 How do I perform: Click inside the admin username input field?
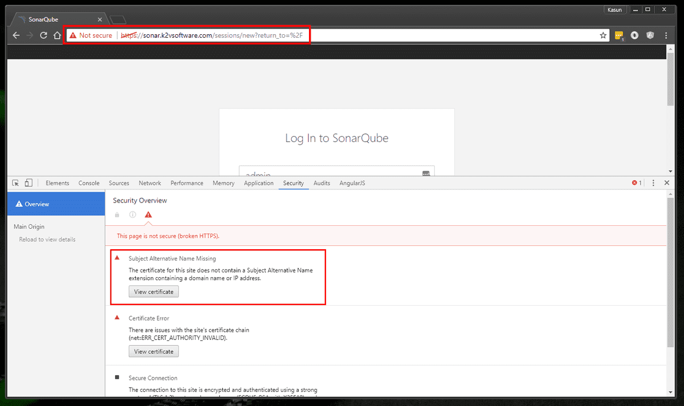(336, 172)
